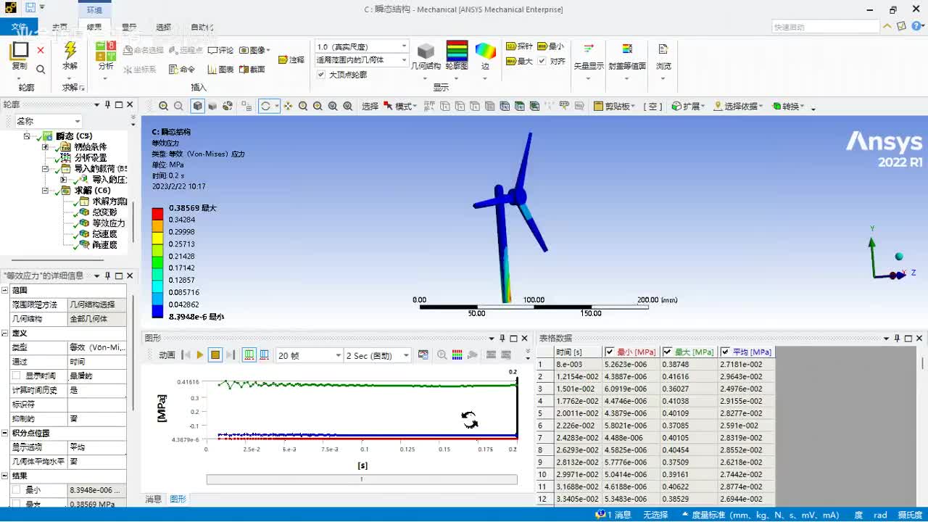Toggle the 对齐 checkbox in ribbon
928x522 pixels.
click(x=542, y=62)
